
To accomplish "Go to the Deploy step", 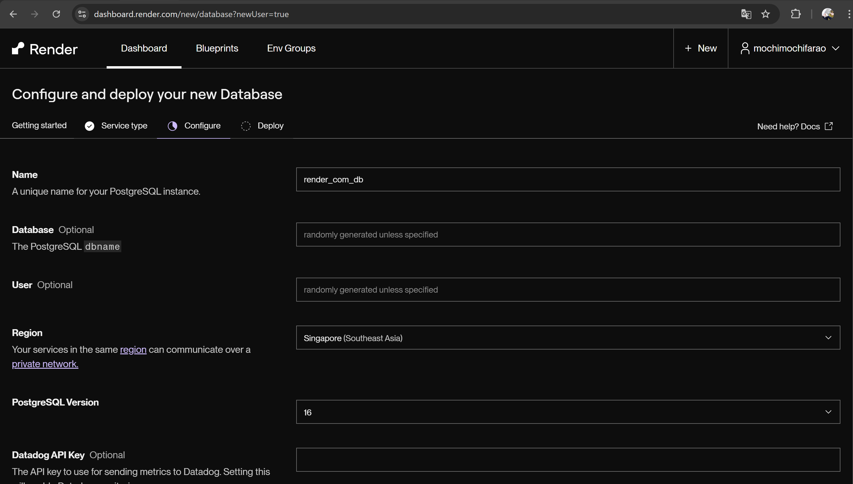I will 270,126.
